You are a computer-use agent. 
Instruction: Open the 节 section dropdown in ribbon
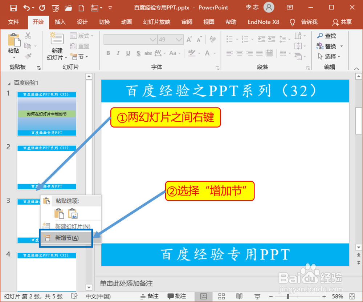pyautogui.click(x=79, y=56)
